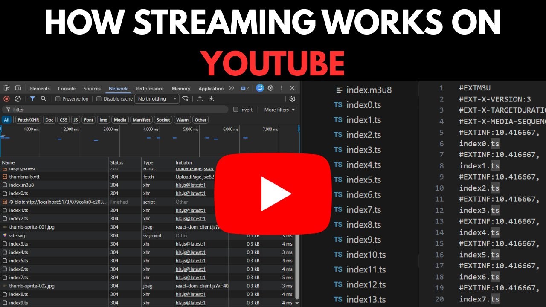Screen dimensions: 546x307
Task: Open the hls.js@latest:1 initiator for index.m3u8
Action: pos(190,185)
